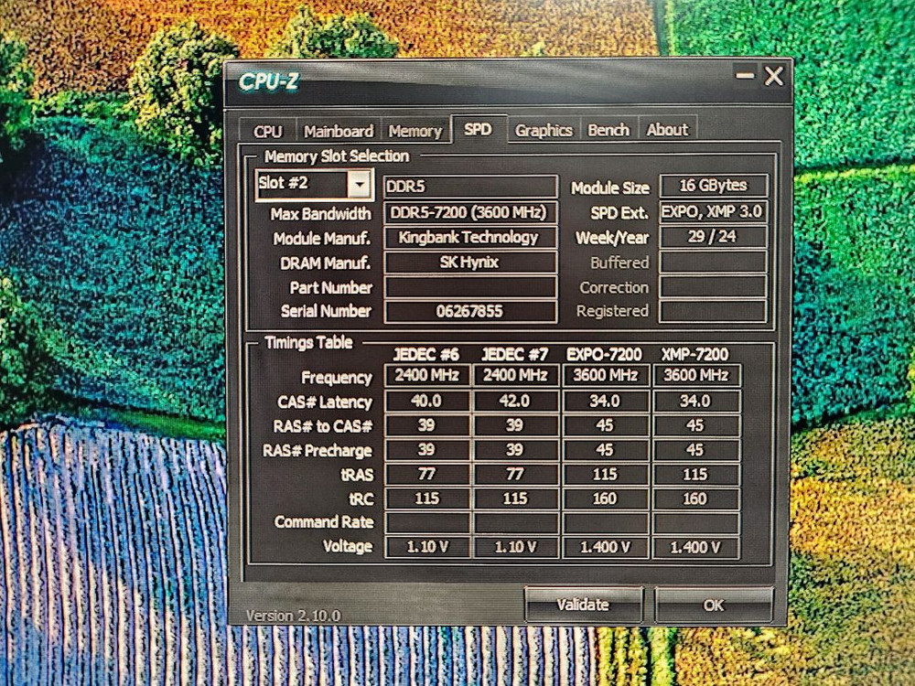Click EXPO-7200 frequency 3600 MHz cell
915x686 pixels.
click(x=605, y=375)
